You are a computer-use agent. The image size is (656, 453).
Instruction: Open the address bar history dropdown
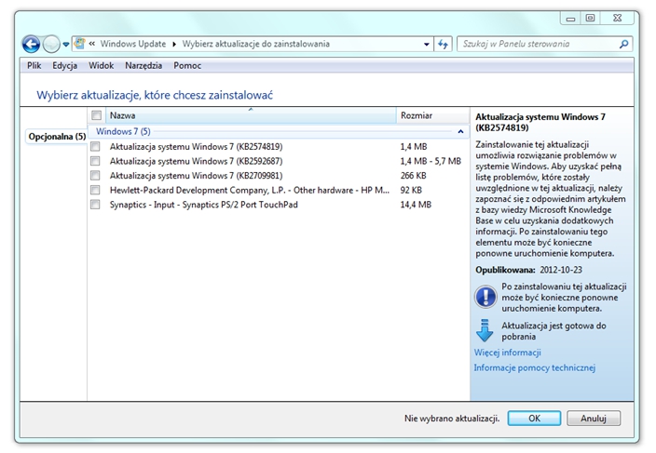pos(427,44)
